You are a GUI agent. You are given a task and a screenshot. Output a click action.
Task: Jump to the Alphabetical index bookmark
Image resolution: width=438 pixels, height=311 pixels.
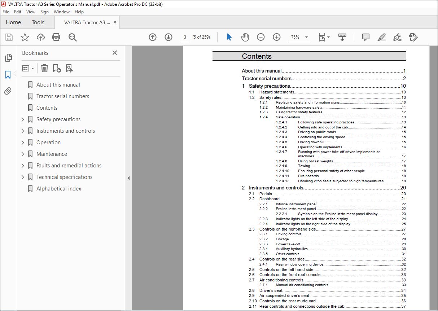pyautogui.click(x=59, y=189)
